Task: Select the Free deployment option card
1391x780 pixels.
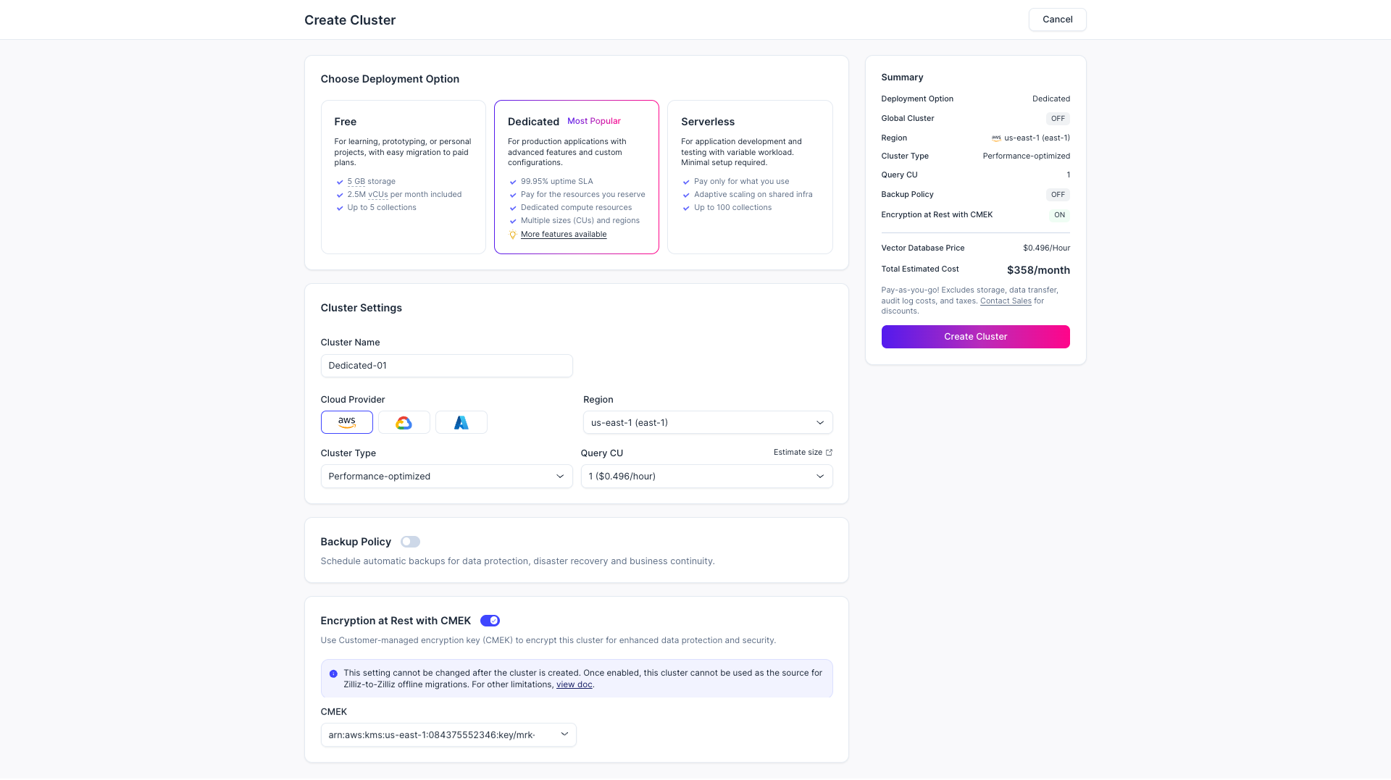Action: tap(403, 177)
